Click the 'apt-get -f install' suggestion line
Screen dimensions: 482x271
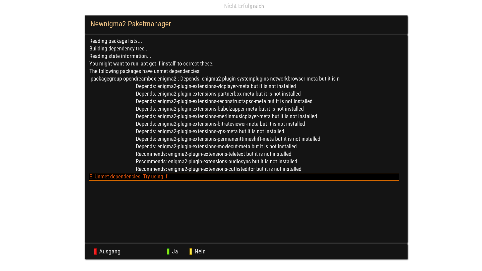click(151, 64)
